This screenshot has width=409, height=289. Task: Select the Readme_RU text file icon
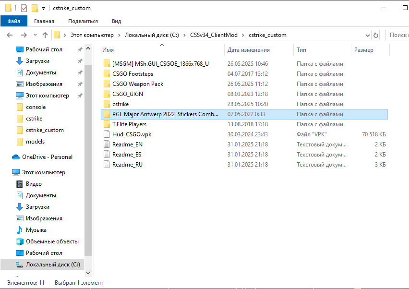click(x=107, y=164)
